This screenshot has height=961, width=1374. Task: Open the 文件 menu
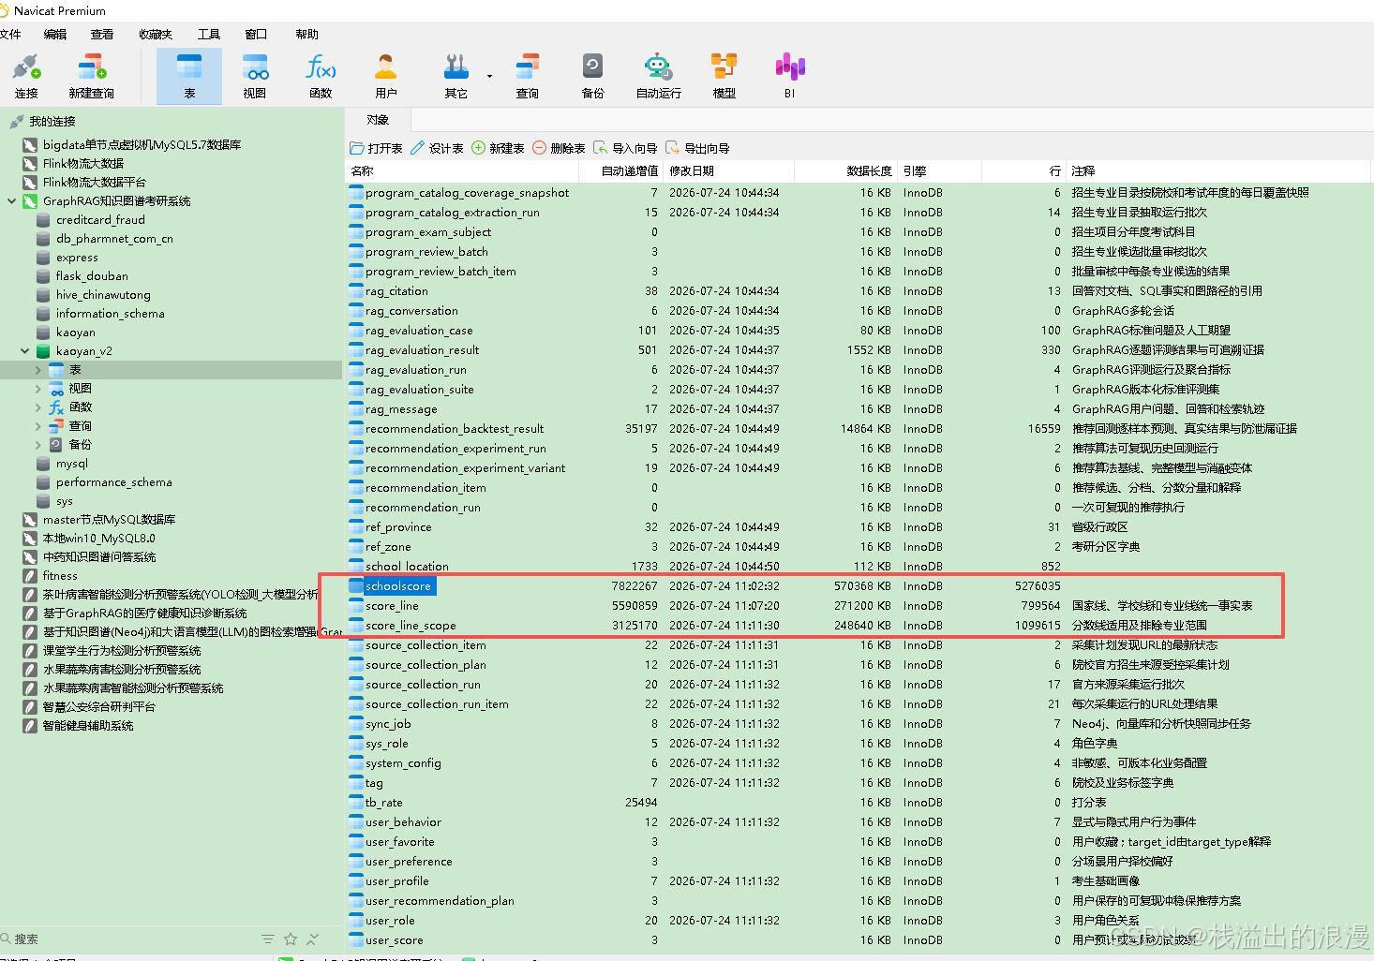click(x=9, y=34)
